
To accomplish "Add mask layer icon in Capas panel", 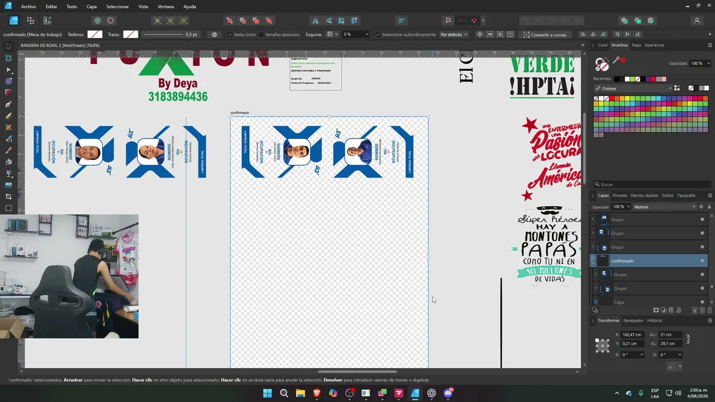I will click(x=656, y=310).
